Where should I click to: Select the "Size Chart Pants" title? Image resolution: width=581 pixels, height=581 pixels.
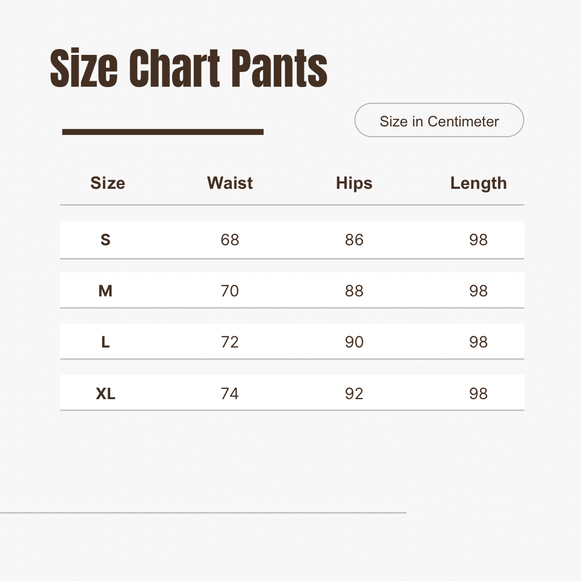click(189, 69)
